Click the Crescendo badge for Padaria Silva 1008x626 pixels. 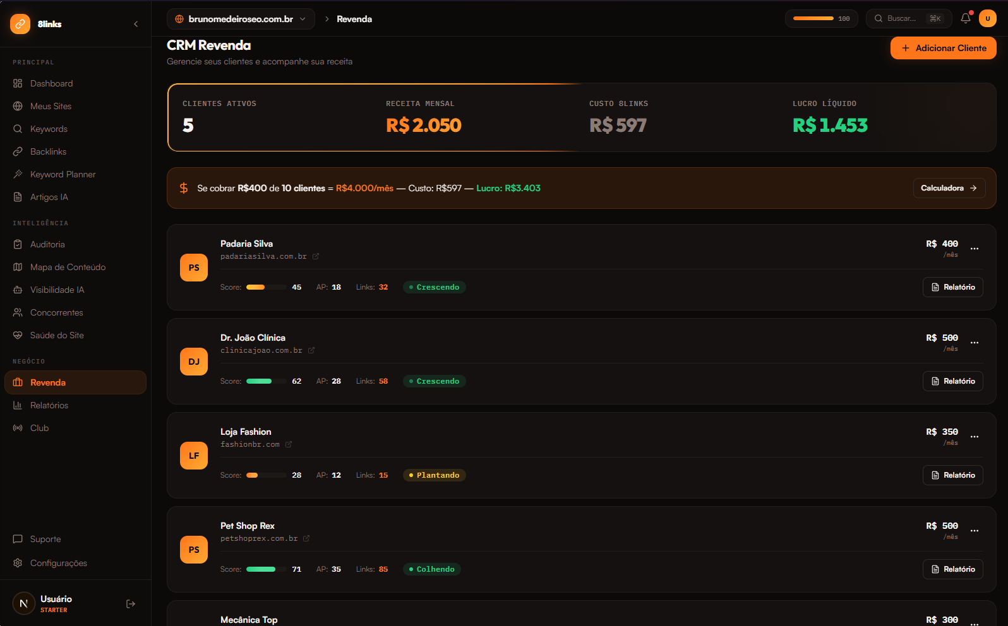tap(435, 287)
